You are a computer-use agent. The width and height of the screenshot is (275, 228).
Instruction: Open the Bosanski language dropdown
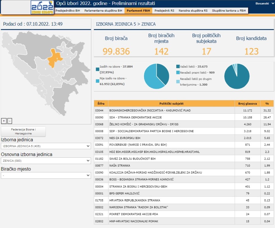(264, 3)
